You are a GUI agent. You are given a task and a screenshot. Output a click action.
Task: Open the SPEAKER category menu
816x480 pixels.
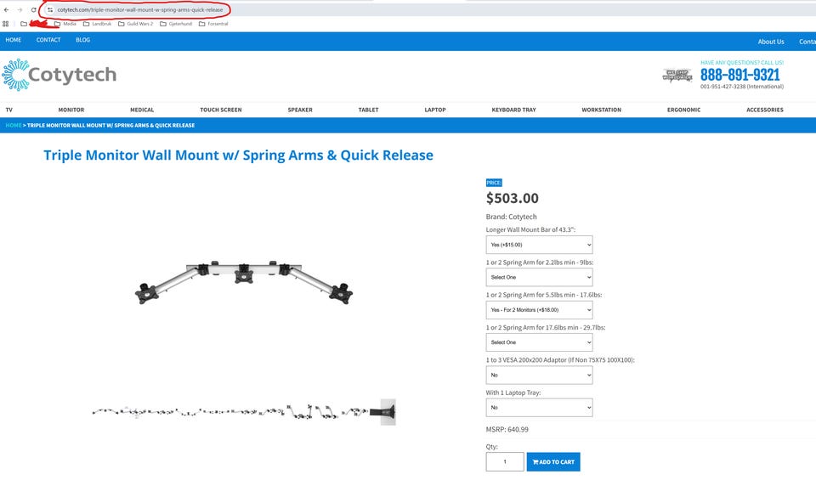300,110
